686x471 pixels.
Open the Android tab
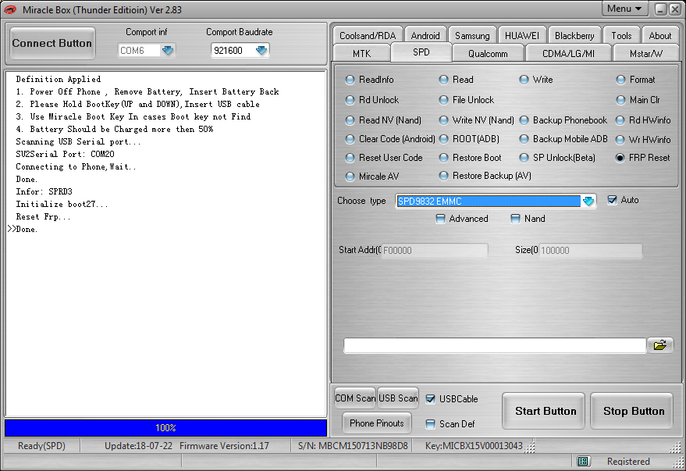[x=425, y=35]
